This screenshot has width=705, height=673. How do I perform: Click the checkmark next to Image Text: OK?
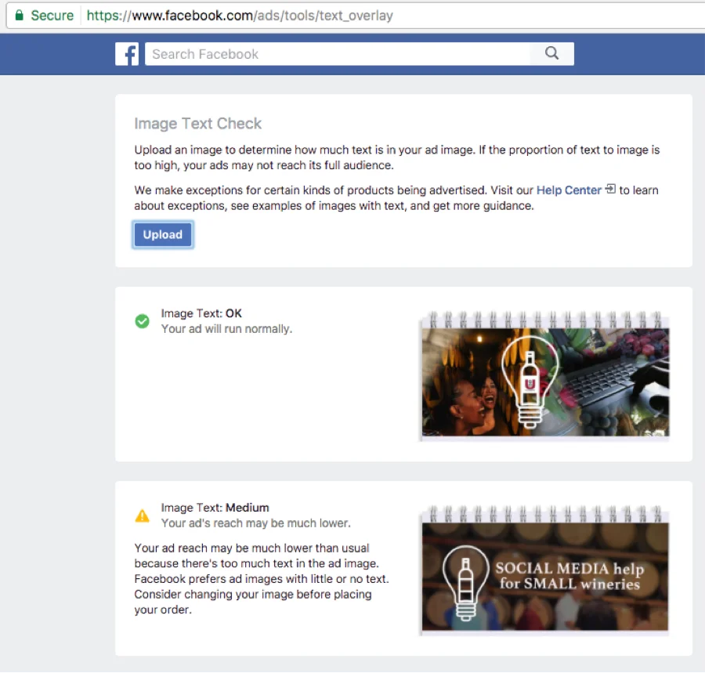tap(142, 321)
